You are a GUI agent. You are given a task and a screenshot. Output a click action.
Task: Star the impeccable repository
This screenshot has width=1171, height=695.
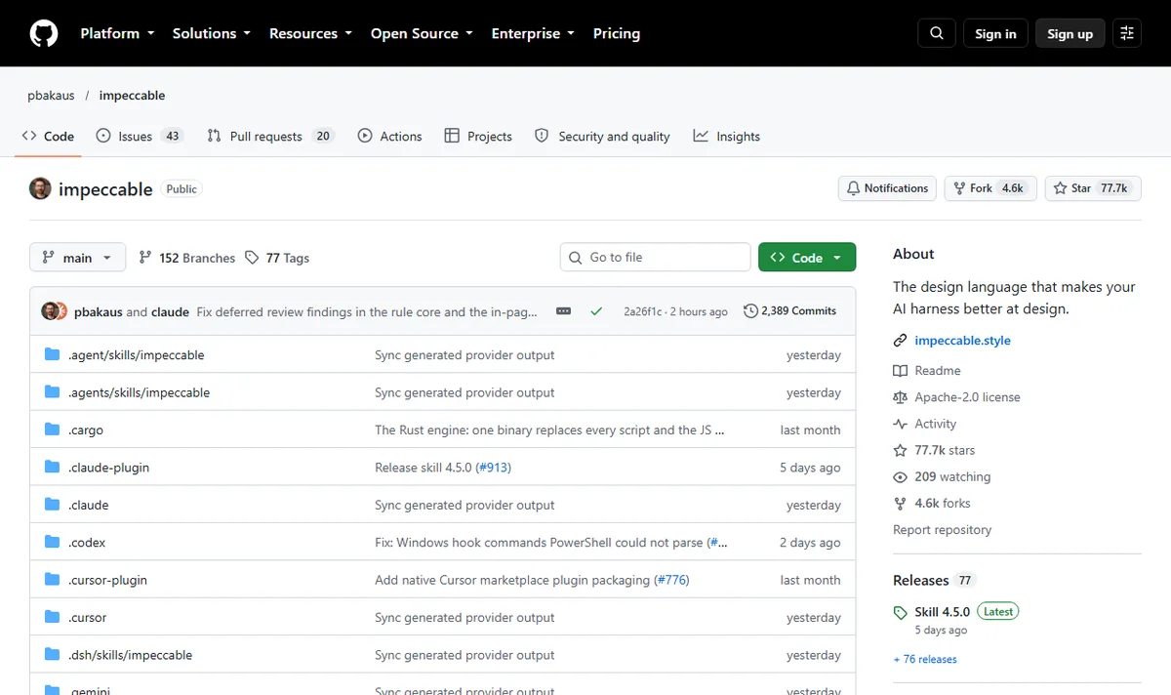tap(1092, 188)
